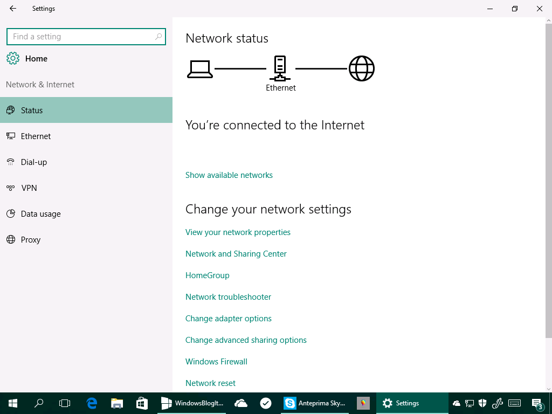Viewport: 552px width, 414px height.
Task: Open Task View from the taskbar
Action: tap(65, 403)
